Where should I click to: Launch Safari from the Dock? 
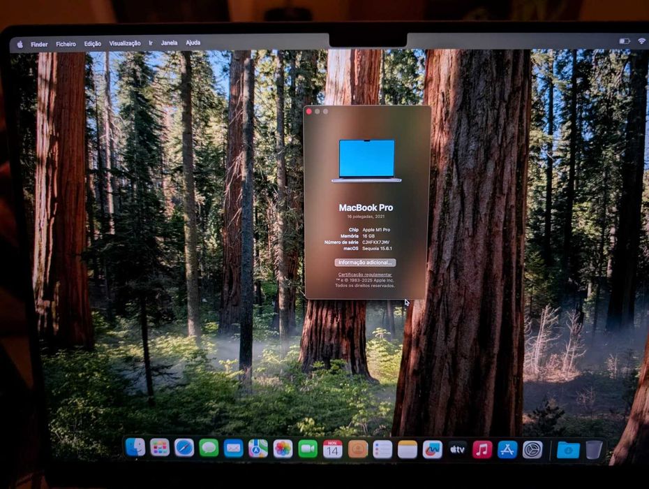click(184, 448)
